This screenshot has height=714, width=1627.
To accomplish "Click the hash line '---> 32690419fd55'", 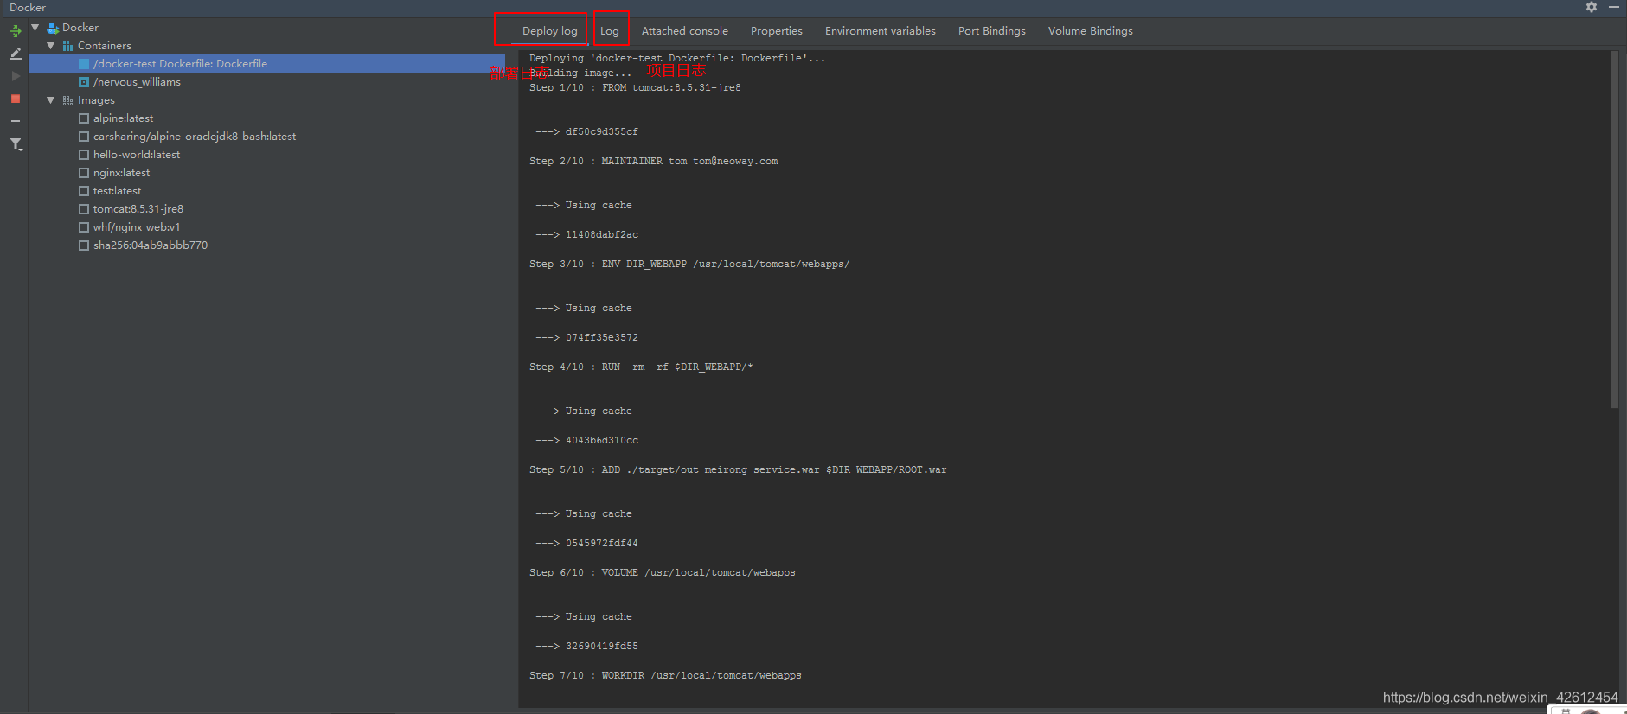I will (586, 647).
